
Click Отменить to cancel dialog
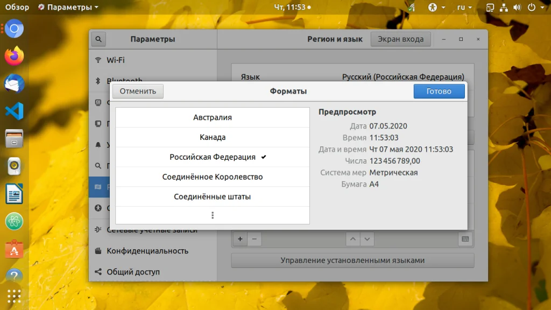138,91
